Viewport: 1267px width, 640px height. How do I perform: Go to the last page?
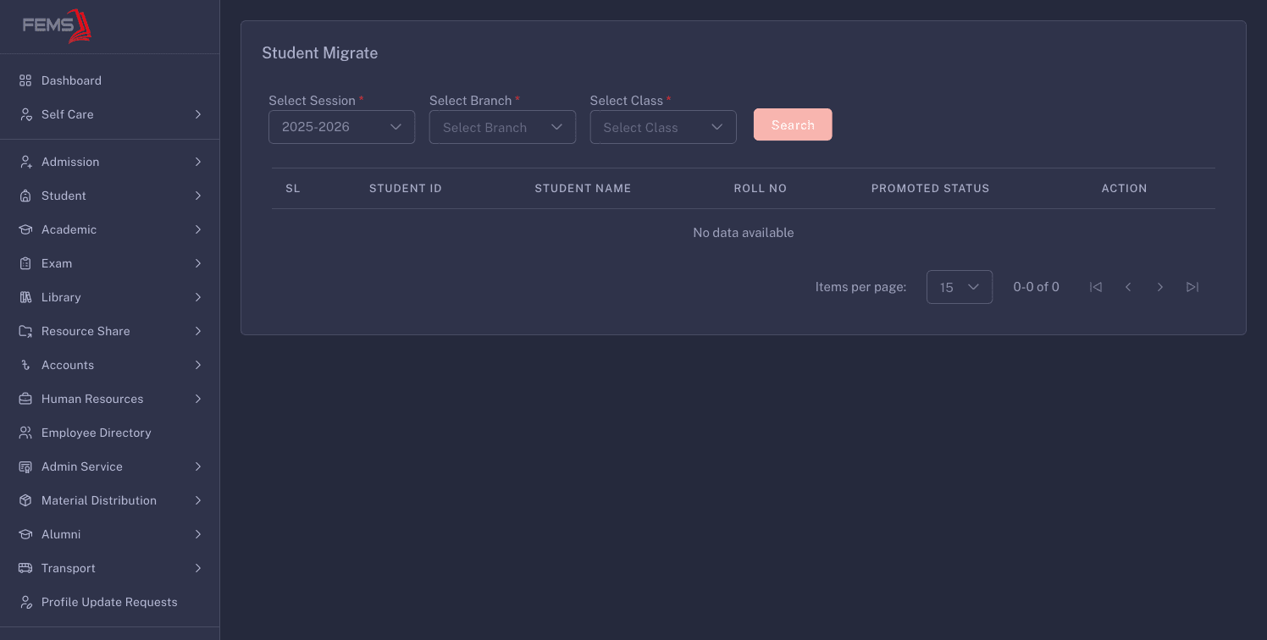[x=1192, y=287]
